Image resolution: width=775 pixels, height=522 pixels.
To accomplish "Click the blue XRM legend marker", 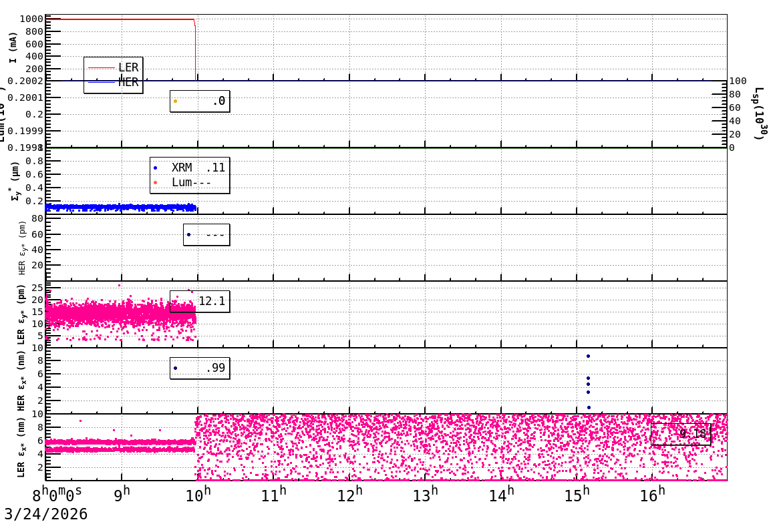I will [155, 168].
